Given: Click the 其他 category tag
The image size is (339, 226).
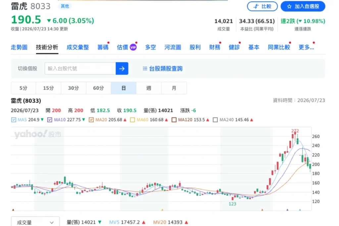Looking at the screenshot, I should tap(65, 6).
